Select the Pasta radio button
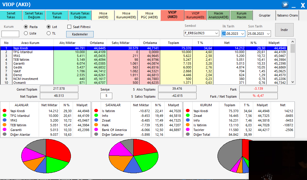 point(26,27)
